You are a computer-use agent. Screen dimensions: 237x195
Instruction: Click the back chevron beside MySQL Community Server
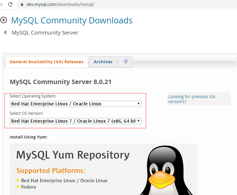click(x=5, y=32)
